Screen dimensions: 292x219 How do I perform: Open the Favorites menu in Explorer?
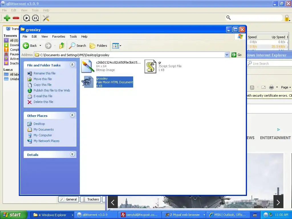(x=59, y=36)
